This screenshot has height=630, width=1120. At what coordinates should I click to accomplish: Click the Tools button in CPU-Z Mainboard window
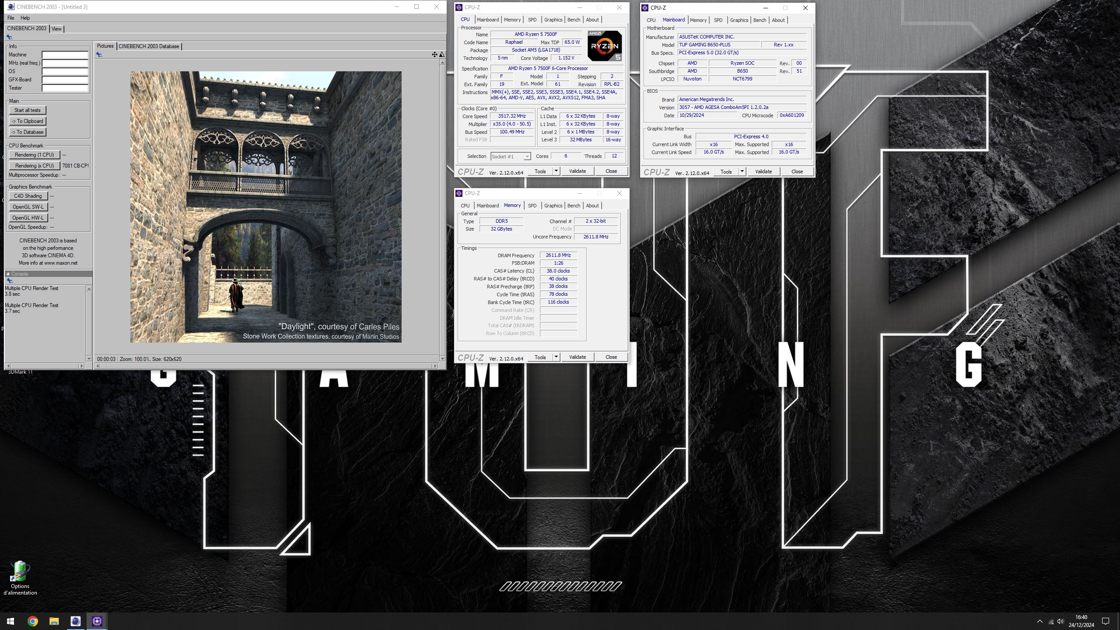pyautogui.click(x=726, y=171)
